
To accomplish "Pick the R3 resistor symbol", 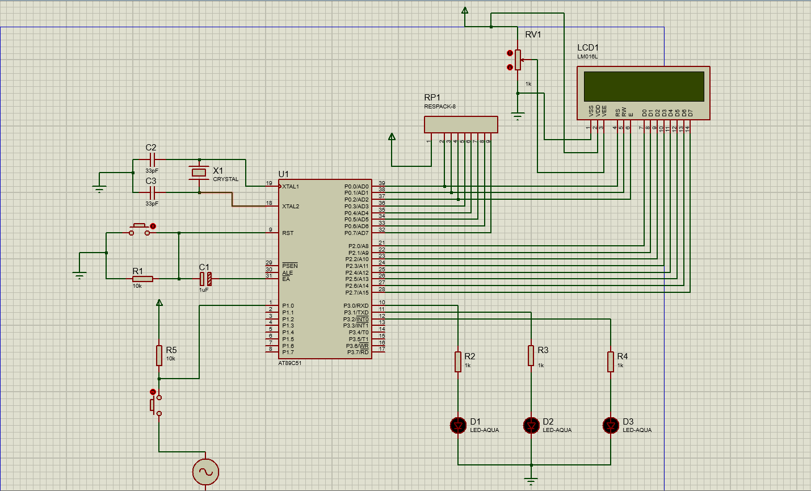I will coord(531,355).
